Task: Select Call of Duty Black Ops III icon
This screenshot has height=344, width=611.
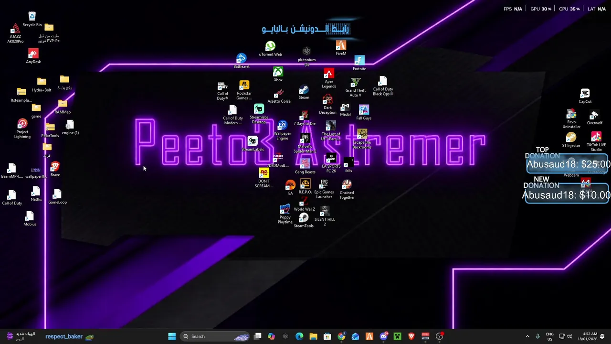Action: [x=383, y=86]
